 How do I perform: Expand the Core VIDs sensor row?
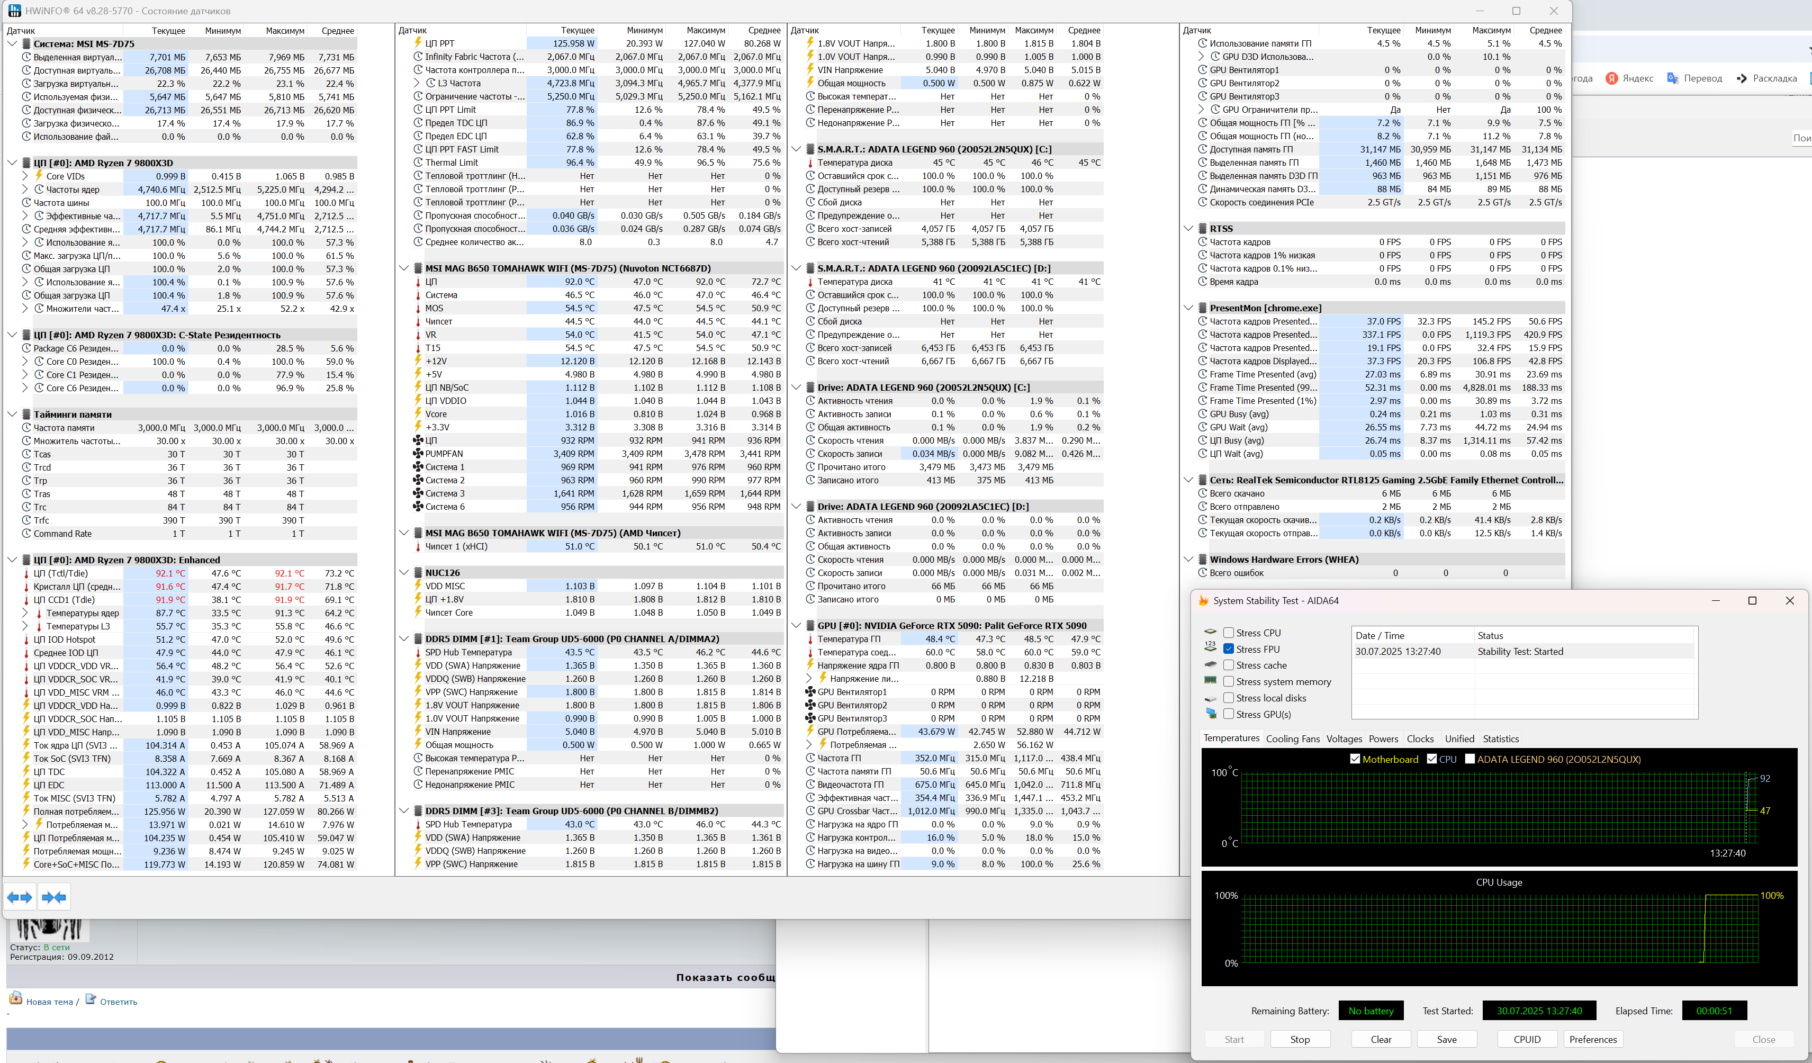pos(25,176)
